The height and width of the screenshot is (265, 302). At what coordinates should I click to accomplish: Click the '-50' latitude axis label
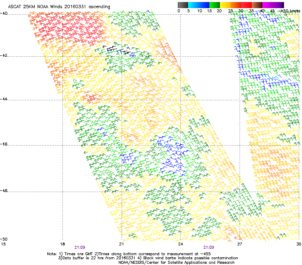4,239
